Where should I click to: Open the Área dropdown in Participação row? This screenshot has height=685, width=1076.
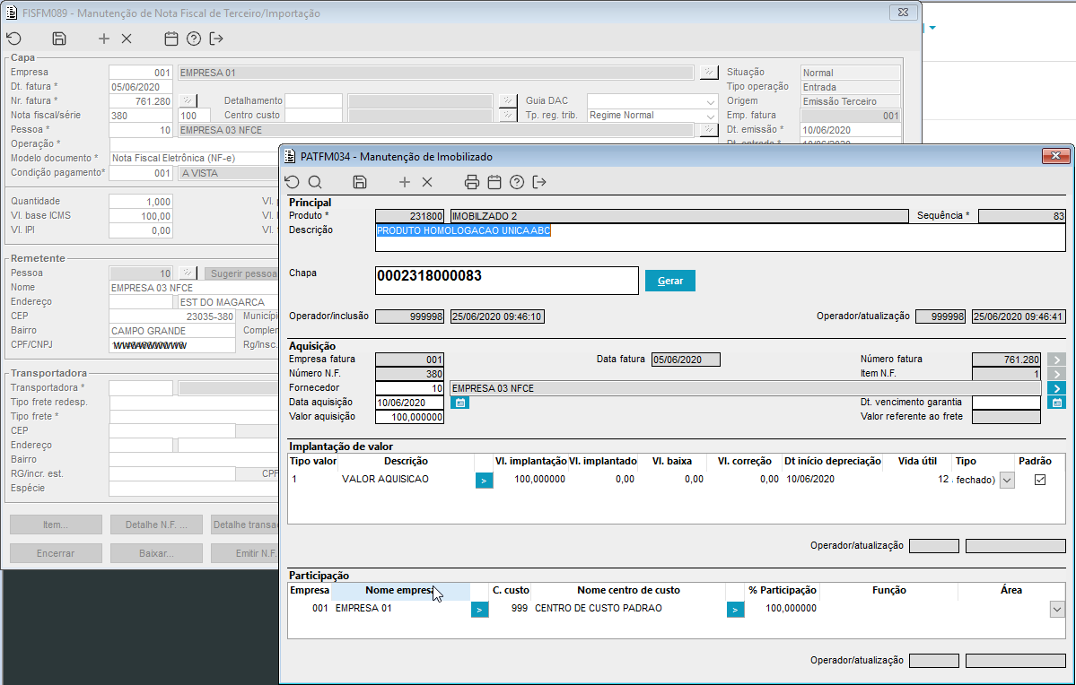click(x=1056, y=609)
